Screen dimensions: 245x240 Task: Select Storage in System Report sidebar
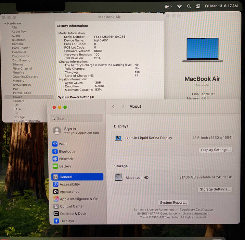[19, 117]
